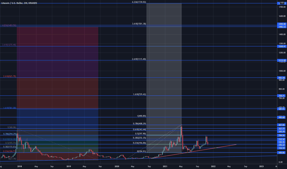The width and height of the screenshot is (287, 169).
Task: Click the 407.85 price tag on axis
Action: [x=282, y=125]
